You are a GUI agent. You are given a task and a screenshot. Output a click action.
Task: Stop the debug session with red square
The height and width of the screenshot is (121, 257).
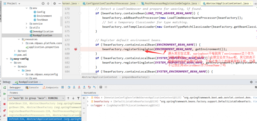(x=5, y=104)
